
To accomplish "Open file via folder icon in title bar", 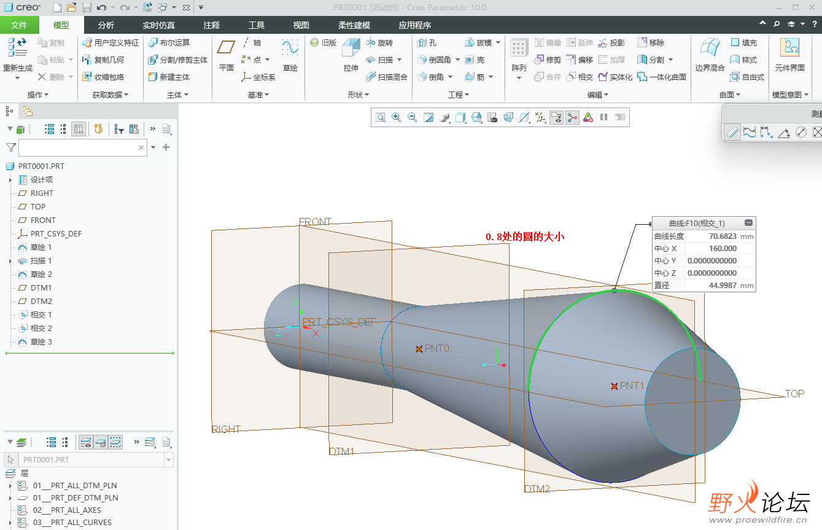I will [x=72, y=7].
